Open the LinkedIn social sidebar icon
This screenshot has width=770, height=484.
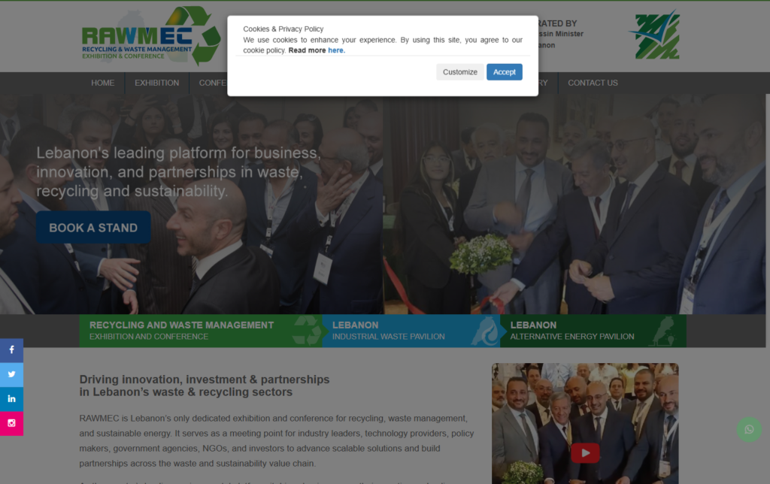click(x=11, y=399)
